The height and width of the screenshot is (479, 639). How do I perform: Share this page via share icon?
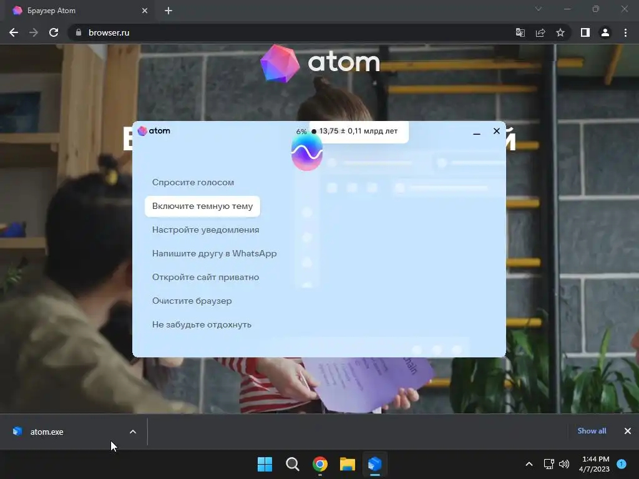540,32
